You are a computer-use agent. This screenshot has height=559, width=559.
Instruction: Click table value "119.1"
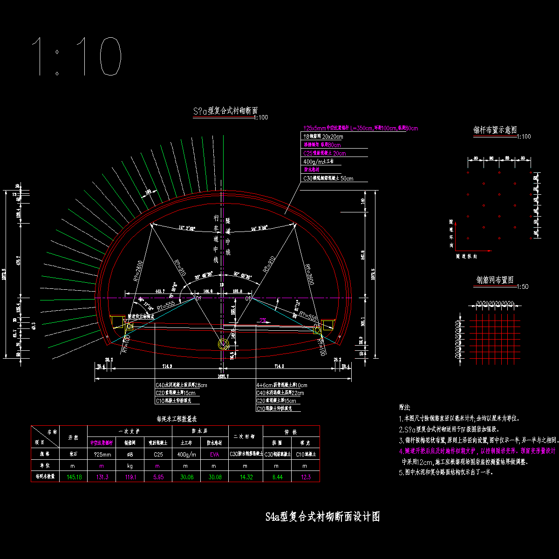(130, 477)
